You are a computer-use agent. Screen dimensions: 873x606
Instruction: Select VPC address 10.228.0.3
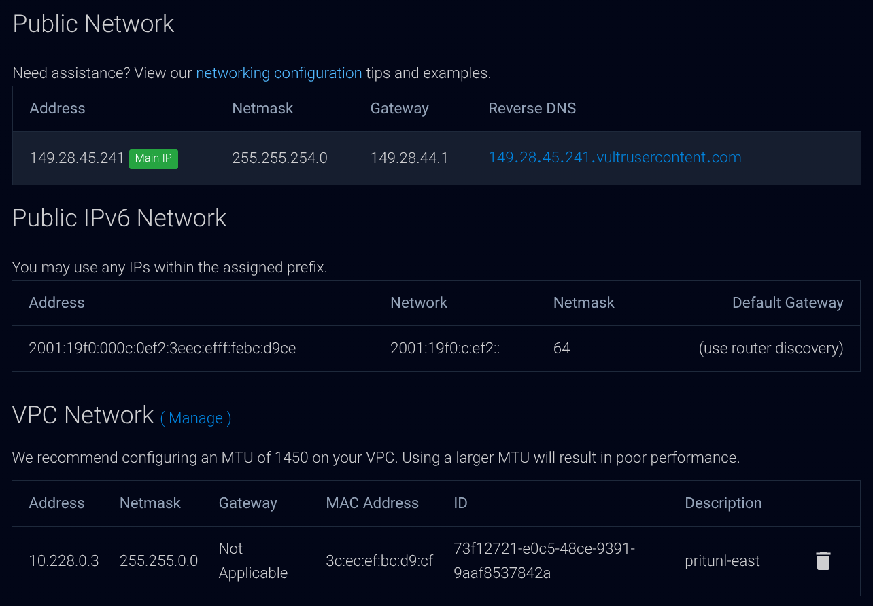pos(64,561)
